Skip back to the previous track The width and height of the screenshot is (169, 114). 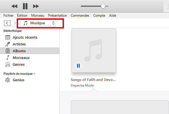pyautogui.click(x=14, y=6)
